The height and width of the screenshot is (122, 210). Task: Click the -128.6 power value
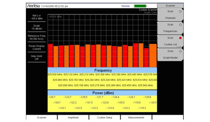(x=147, y=97)
